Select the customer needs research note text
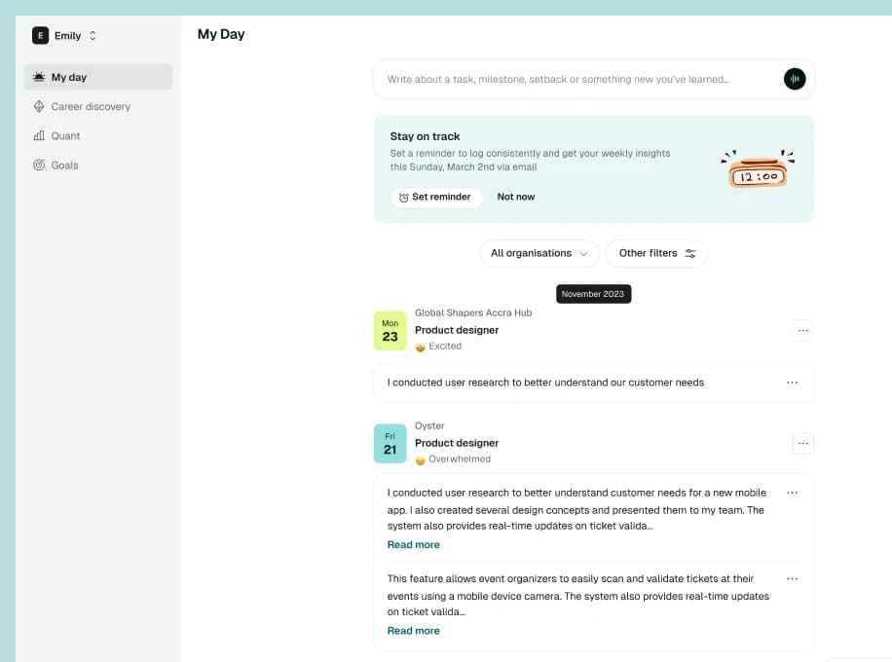The width and height of the screenshot is (892, 662). click(545, 383)
